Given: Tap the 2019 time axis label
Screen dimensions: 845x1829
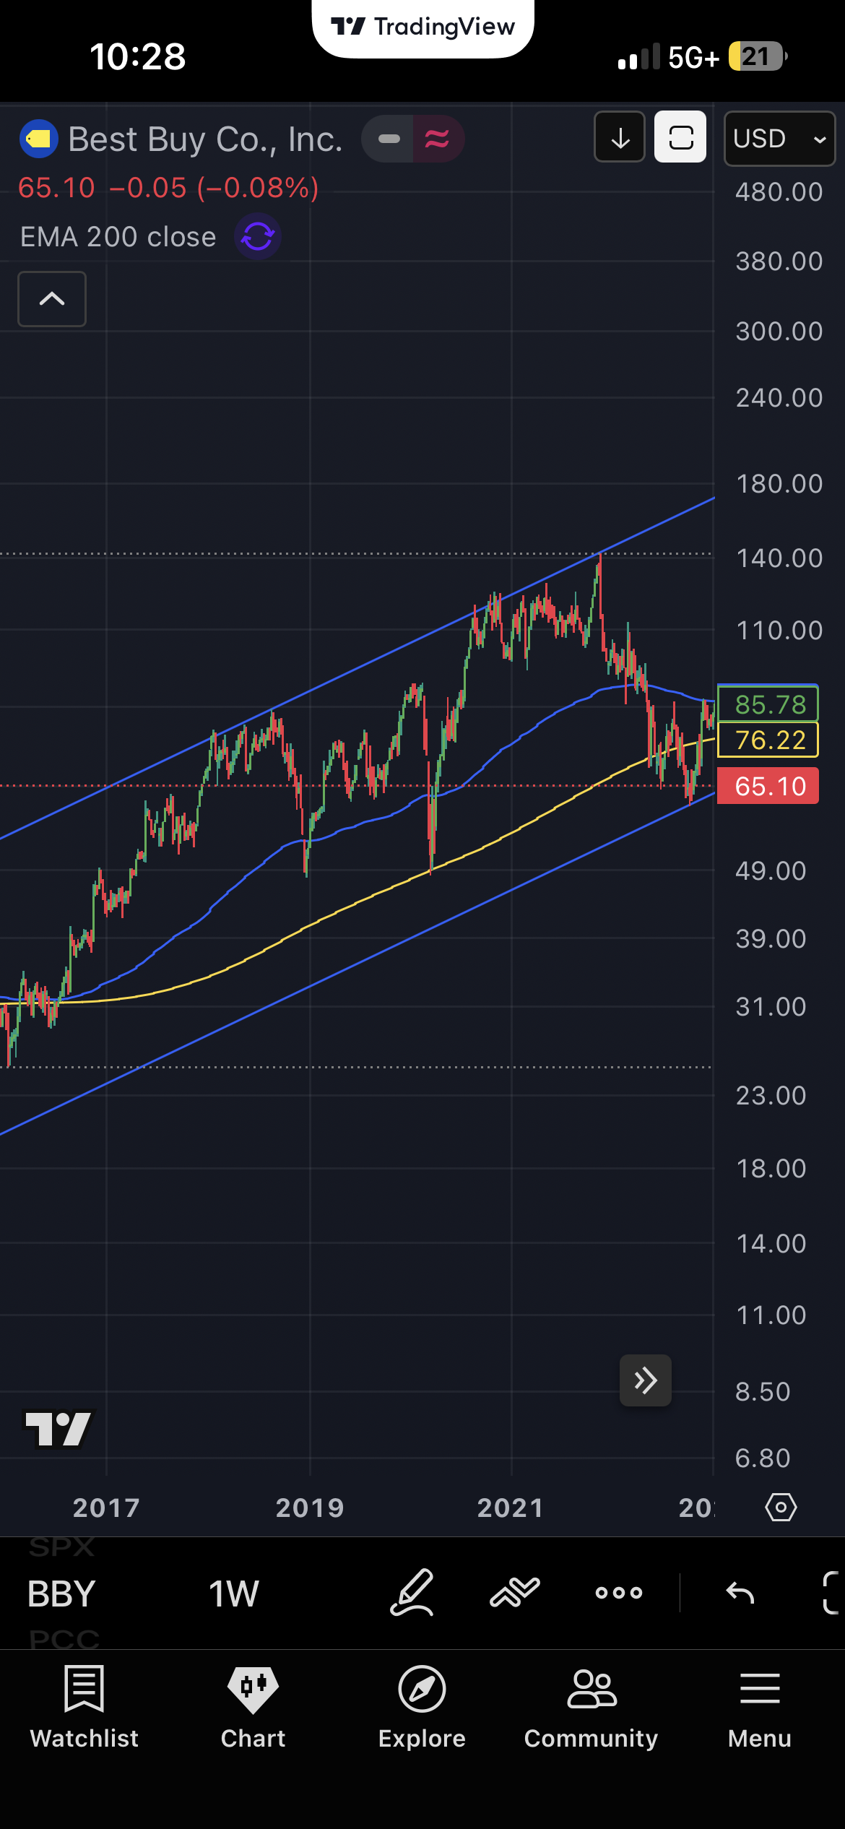Looking at the screenshot, I should [x=310, y=1508].
